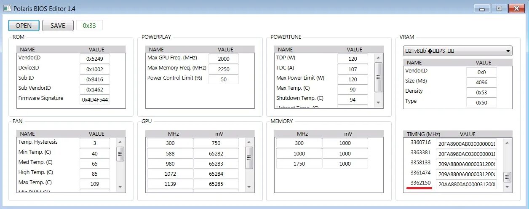
Task: Edit GPU voltage cell 65285
Action: coord(216,184)
